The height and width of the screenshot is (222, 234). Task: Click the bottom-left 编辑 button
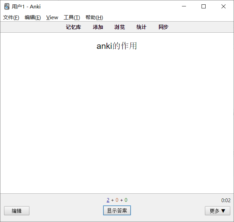[17, 211]
